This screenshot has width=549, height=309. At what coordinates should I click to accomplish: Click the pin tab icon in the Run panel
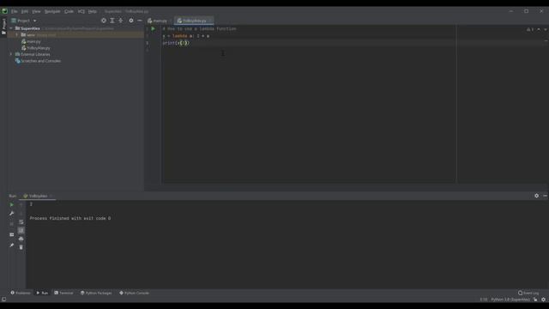pyautogui.click(x=11, y=245)
